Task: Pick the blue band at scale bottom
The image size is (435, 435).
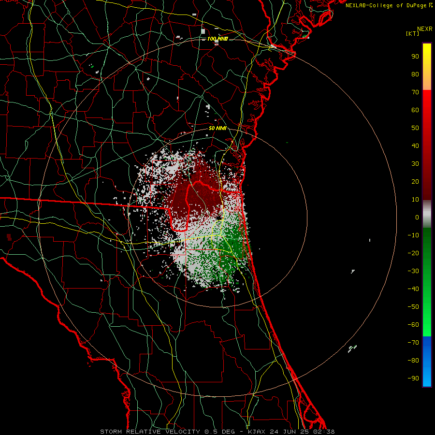Action: (x=427, y=362)
